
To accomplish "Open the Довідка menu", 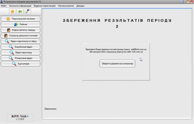I will (x=80, y=6).
